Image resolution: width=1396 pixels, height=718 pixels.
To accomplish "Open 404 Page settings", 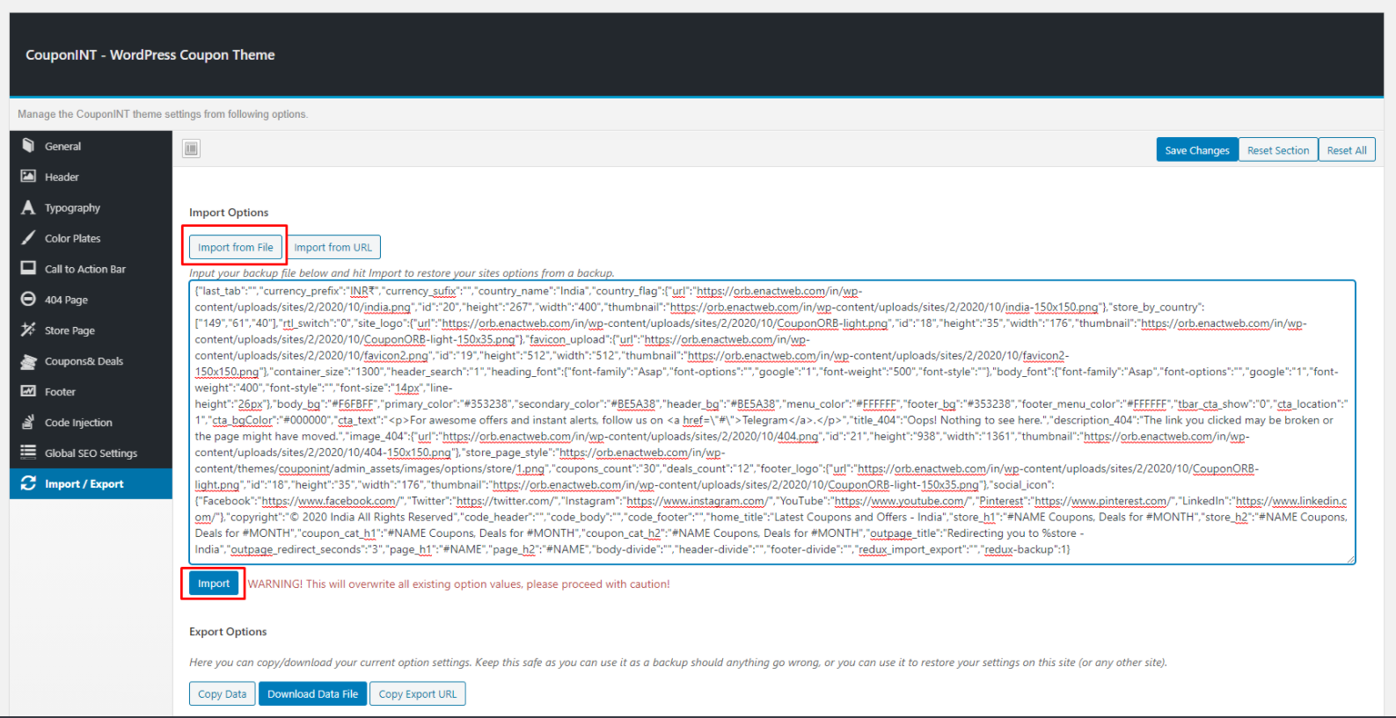I will [91, 300].
